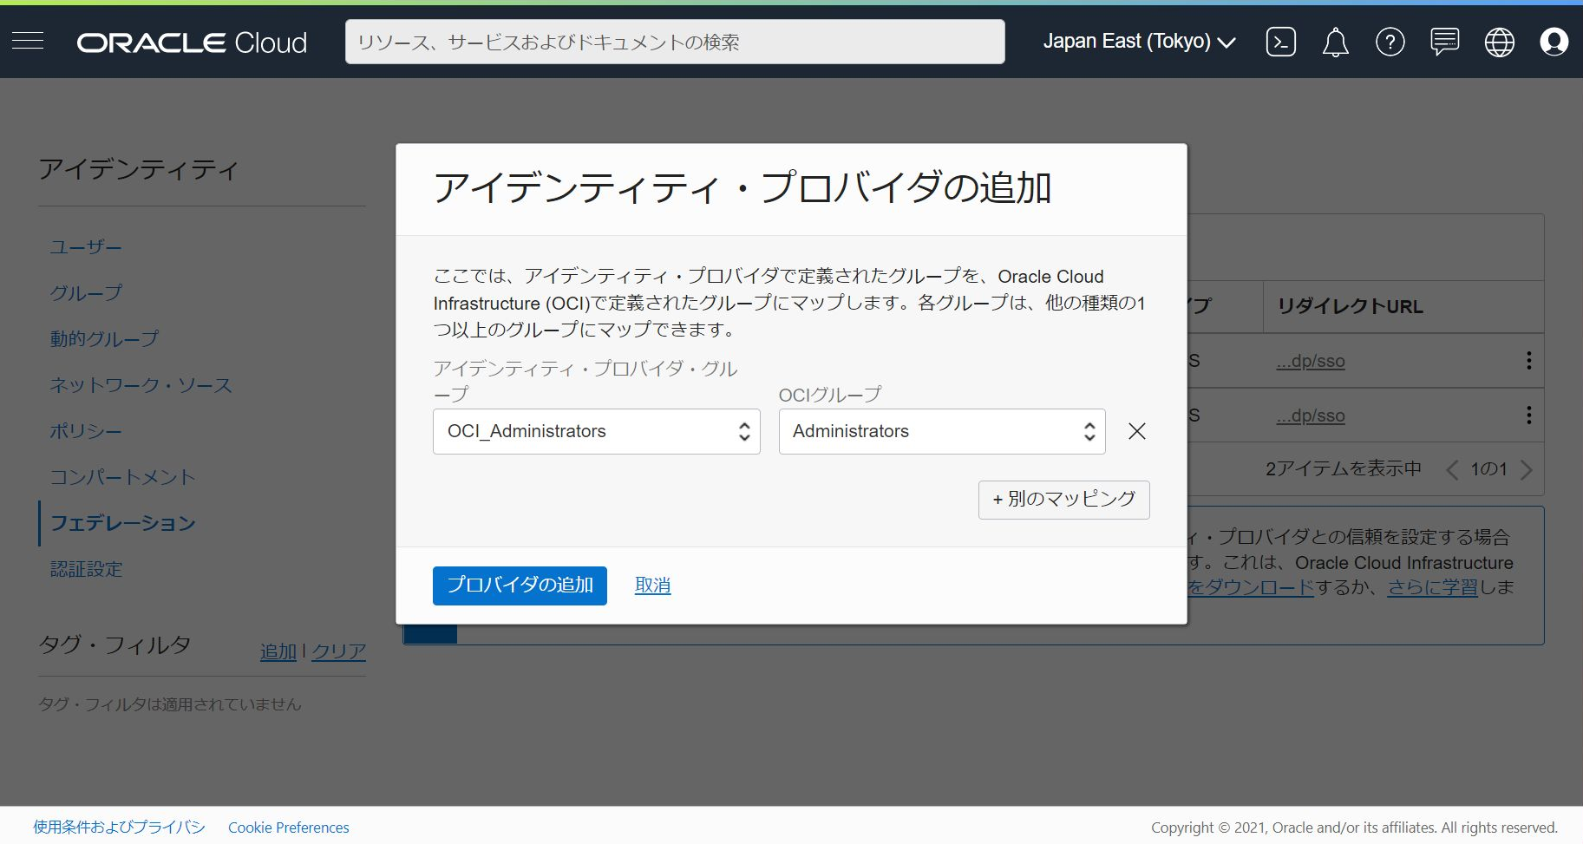1583x844 pixels.
Task: Add another mapping with 別のマッピング
Action: pos(1063,500)
